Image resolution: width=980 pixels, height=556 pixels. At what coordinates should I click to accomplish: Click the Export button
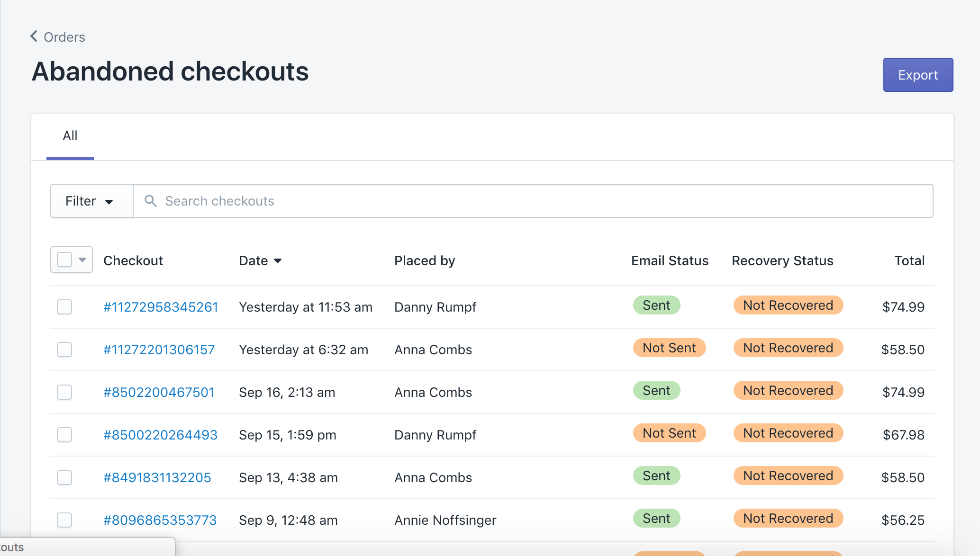point(917,75)
